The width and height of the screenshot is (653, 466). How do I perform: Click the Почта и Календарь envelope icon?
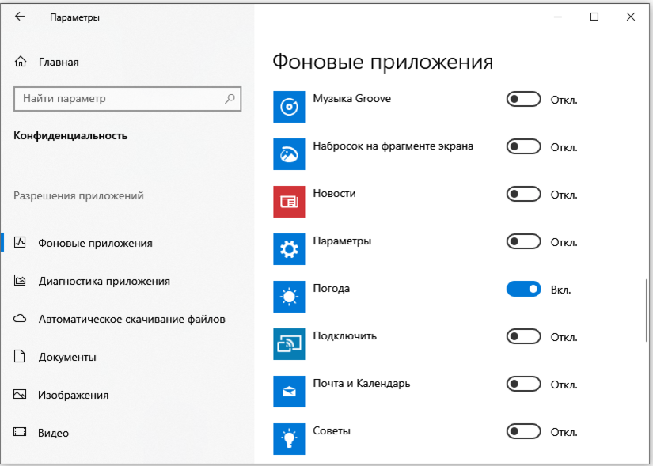point(289,392)
